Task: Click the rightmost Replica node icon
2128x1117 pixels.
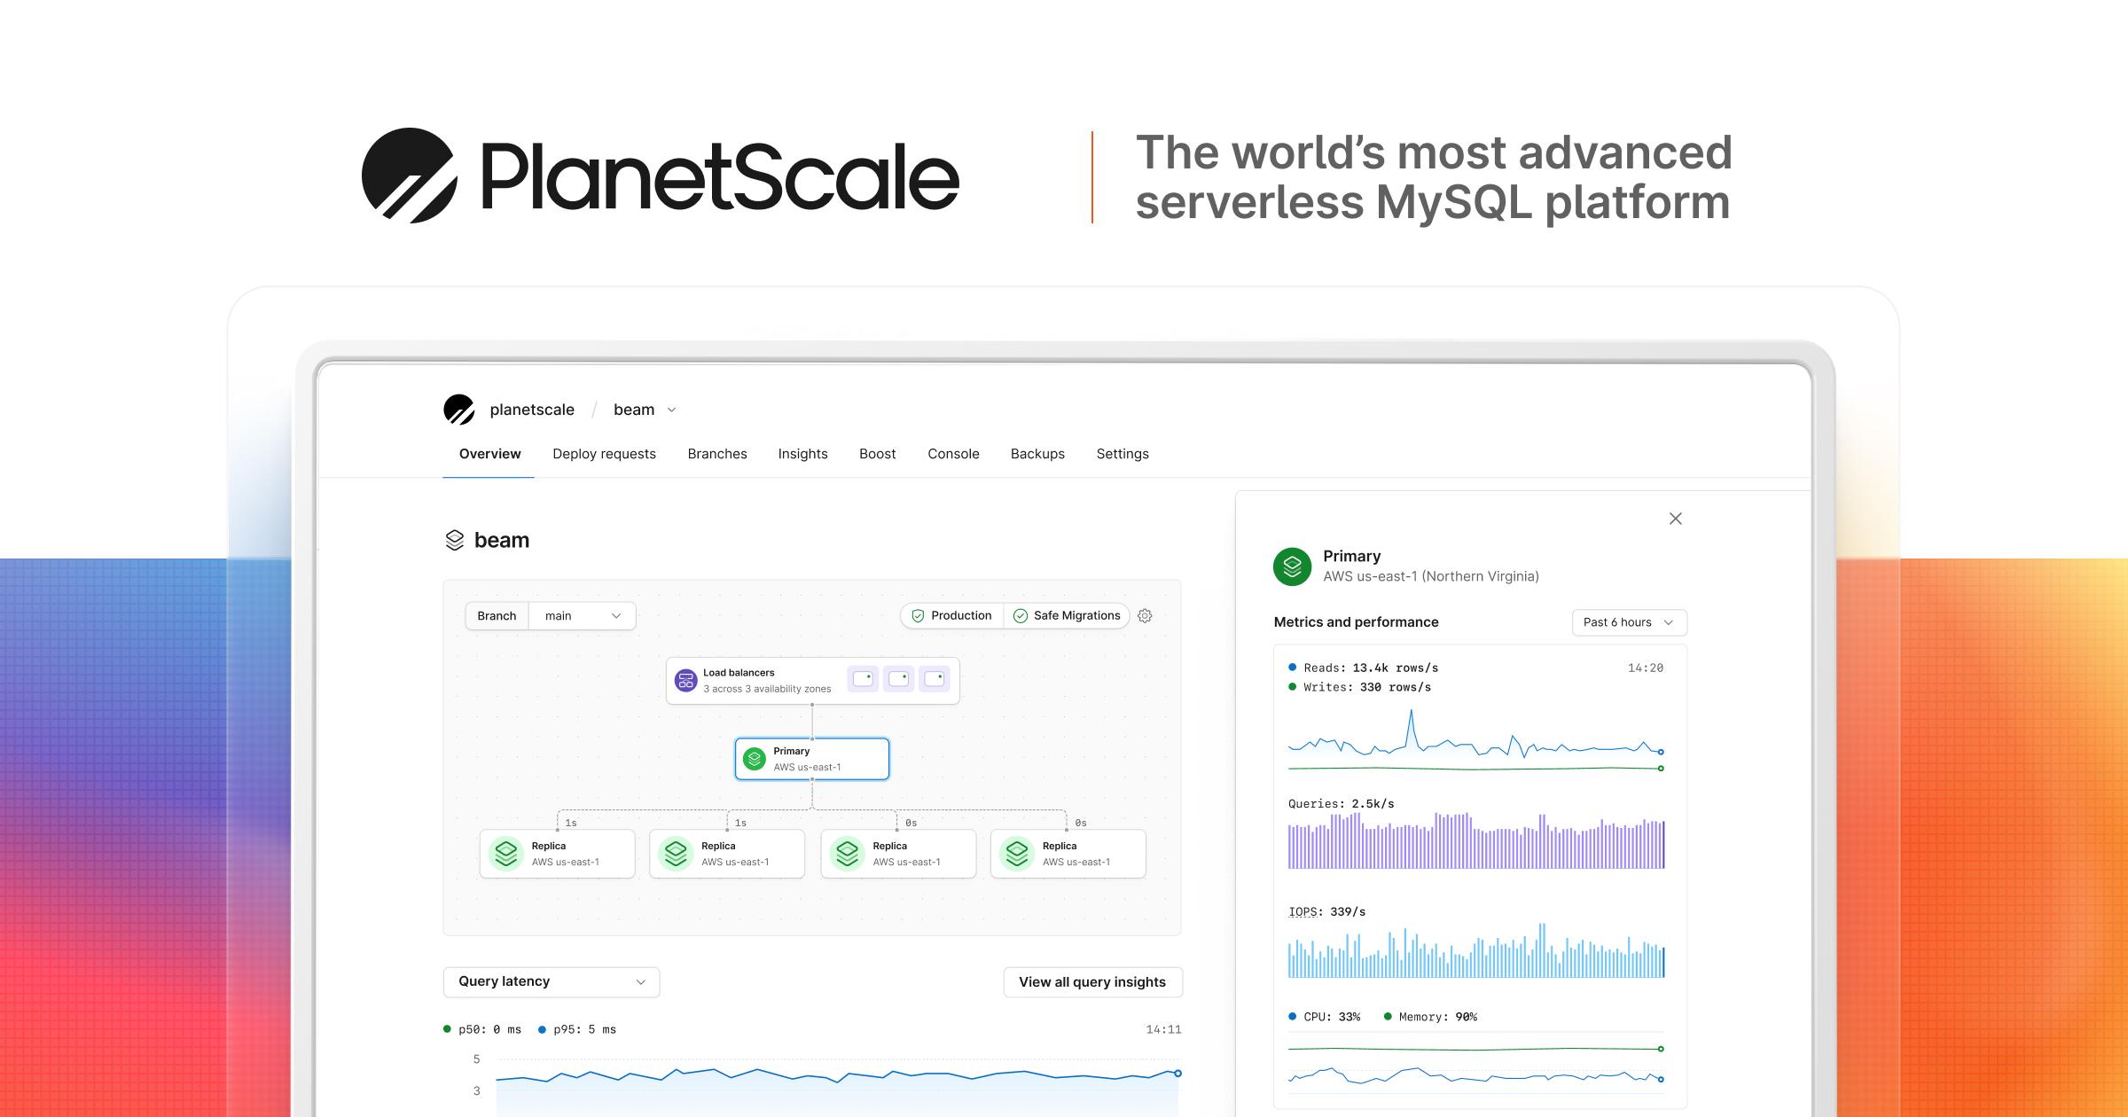Action: pos(1016,853)
